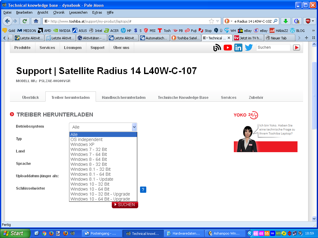The width and height of the screenshot is (318, 238).
Task: Open the Lösungen navigation item
Action: (73, 47)
